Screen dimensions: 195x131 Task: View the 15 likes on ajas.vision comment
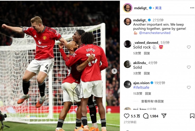[x=138, y=94]
